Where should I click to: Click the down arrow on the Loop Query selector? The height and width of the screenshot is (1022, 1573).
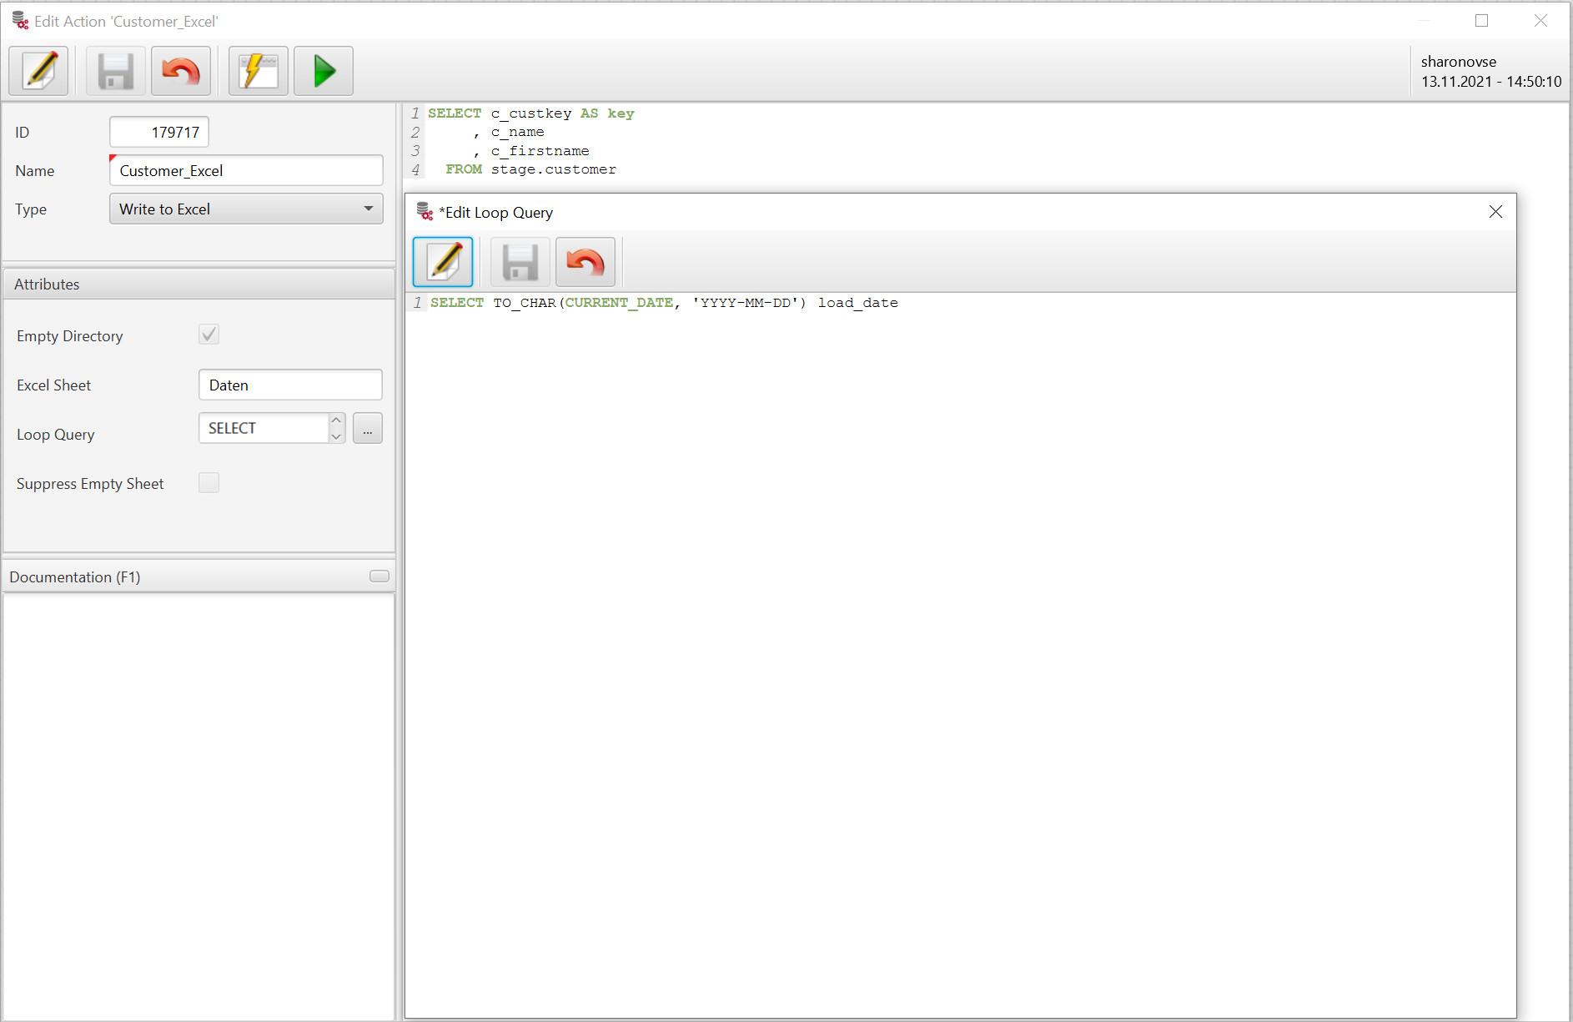coord(336,435)
